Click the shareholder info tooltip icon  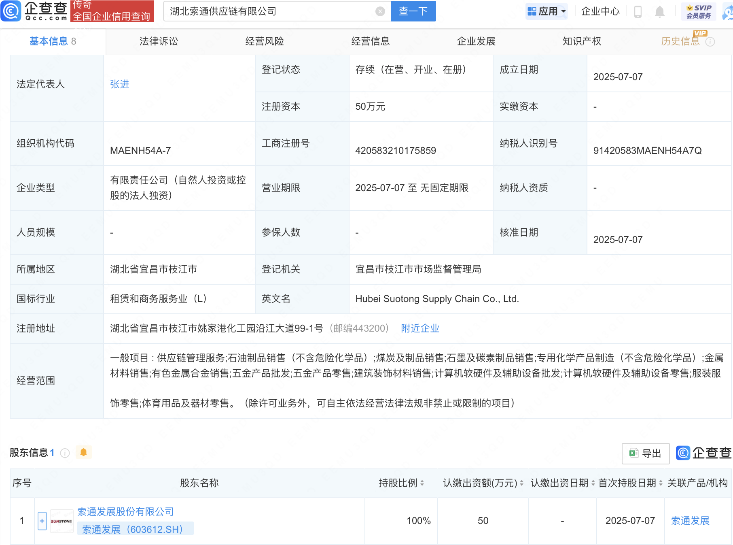(65, 453)
